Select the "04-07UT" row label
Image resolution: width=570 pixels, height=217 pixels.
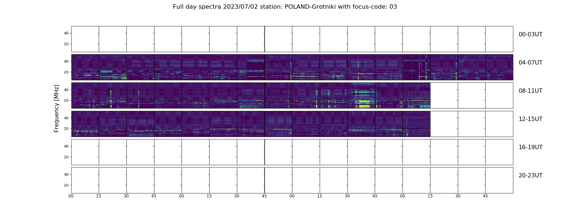tap(530, 63)
